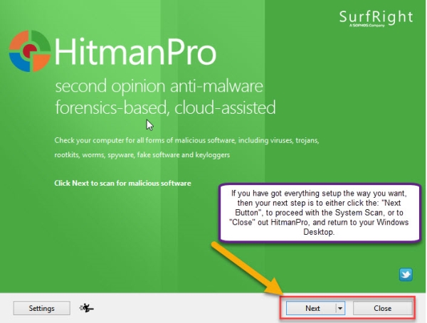Click the HitmanPro crosshair logo

[x=30, y=51]
